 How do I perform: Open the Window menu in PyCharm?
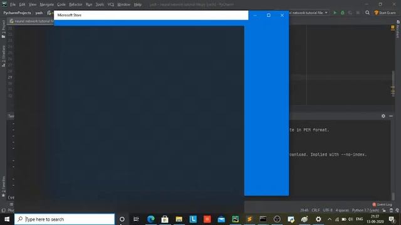click(124, 4)
